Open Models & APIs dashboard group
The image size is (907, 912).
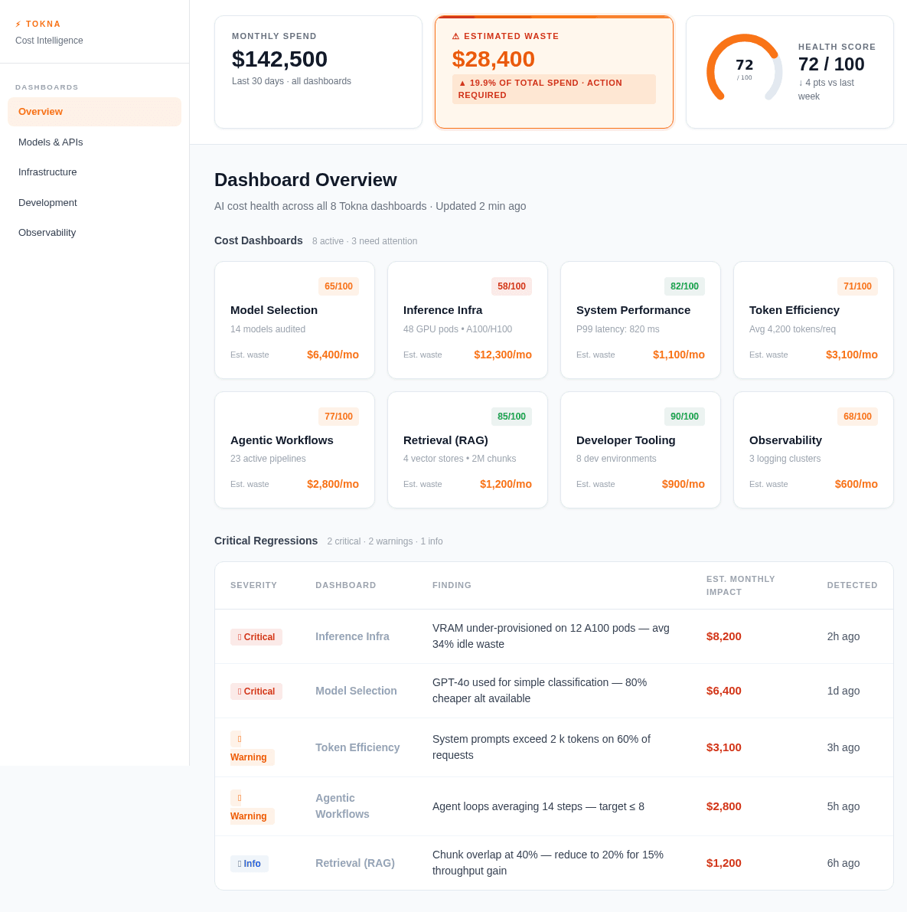(x=95, y=142)
